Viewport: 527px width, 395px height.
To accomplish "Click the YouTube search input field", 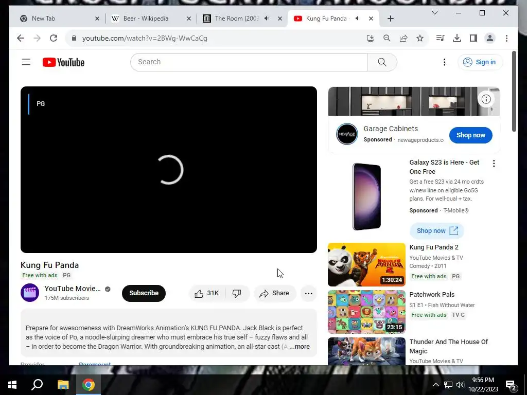I will [249, 62].
